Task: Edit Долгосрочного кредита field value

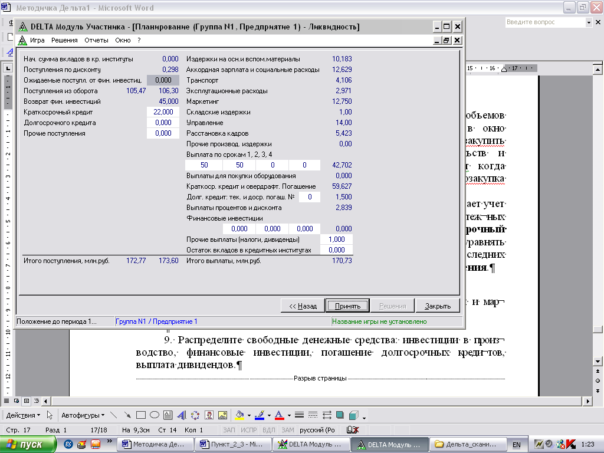Action: tap(163, 123)
